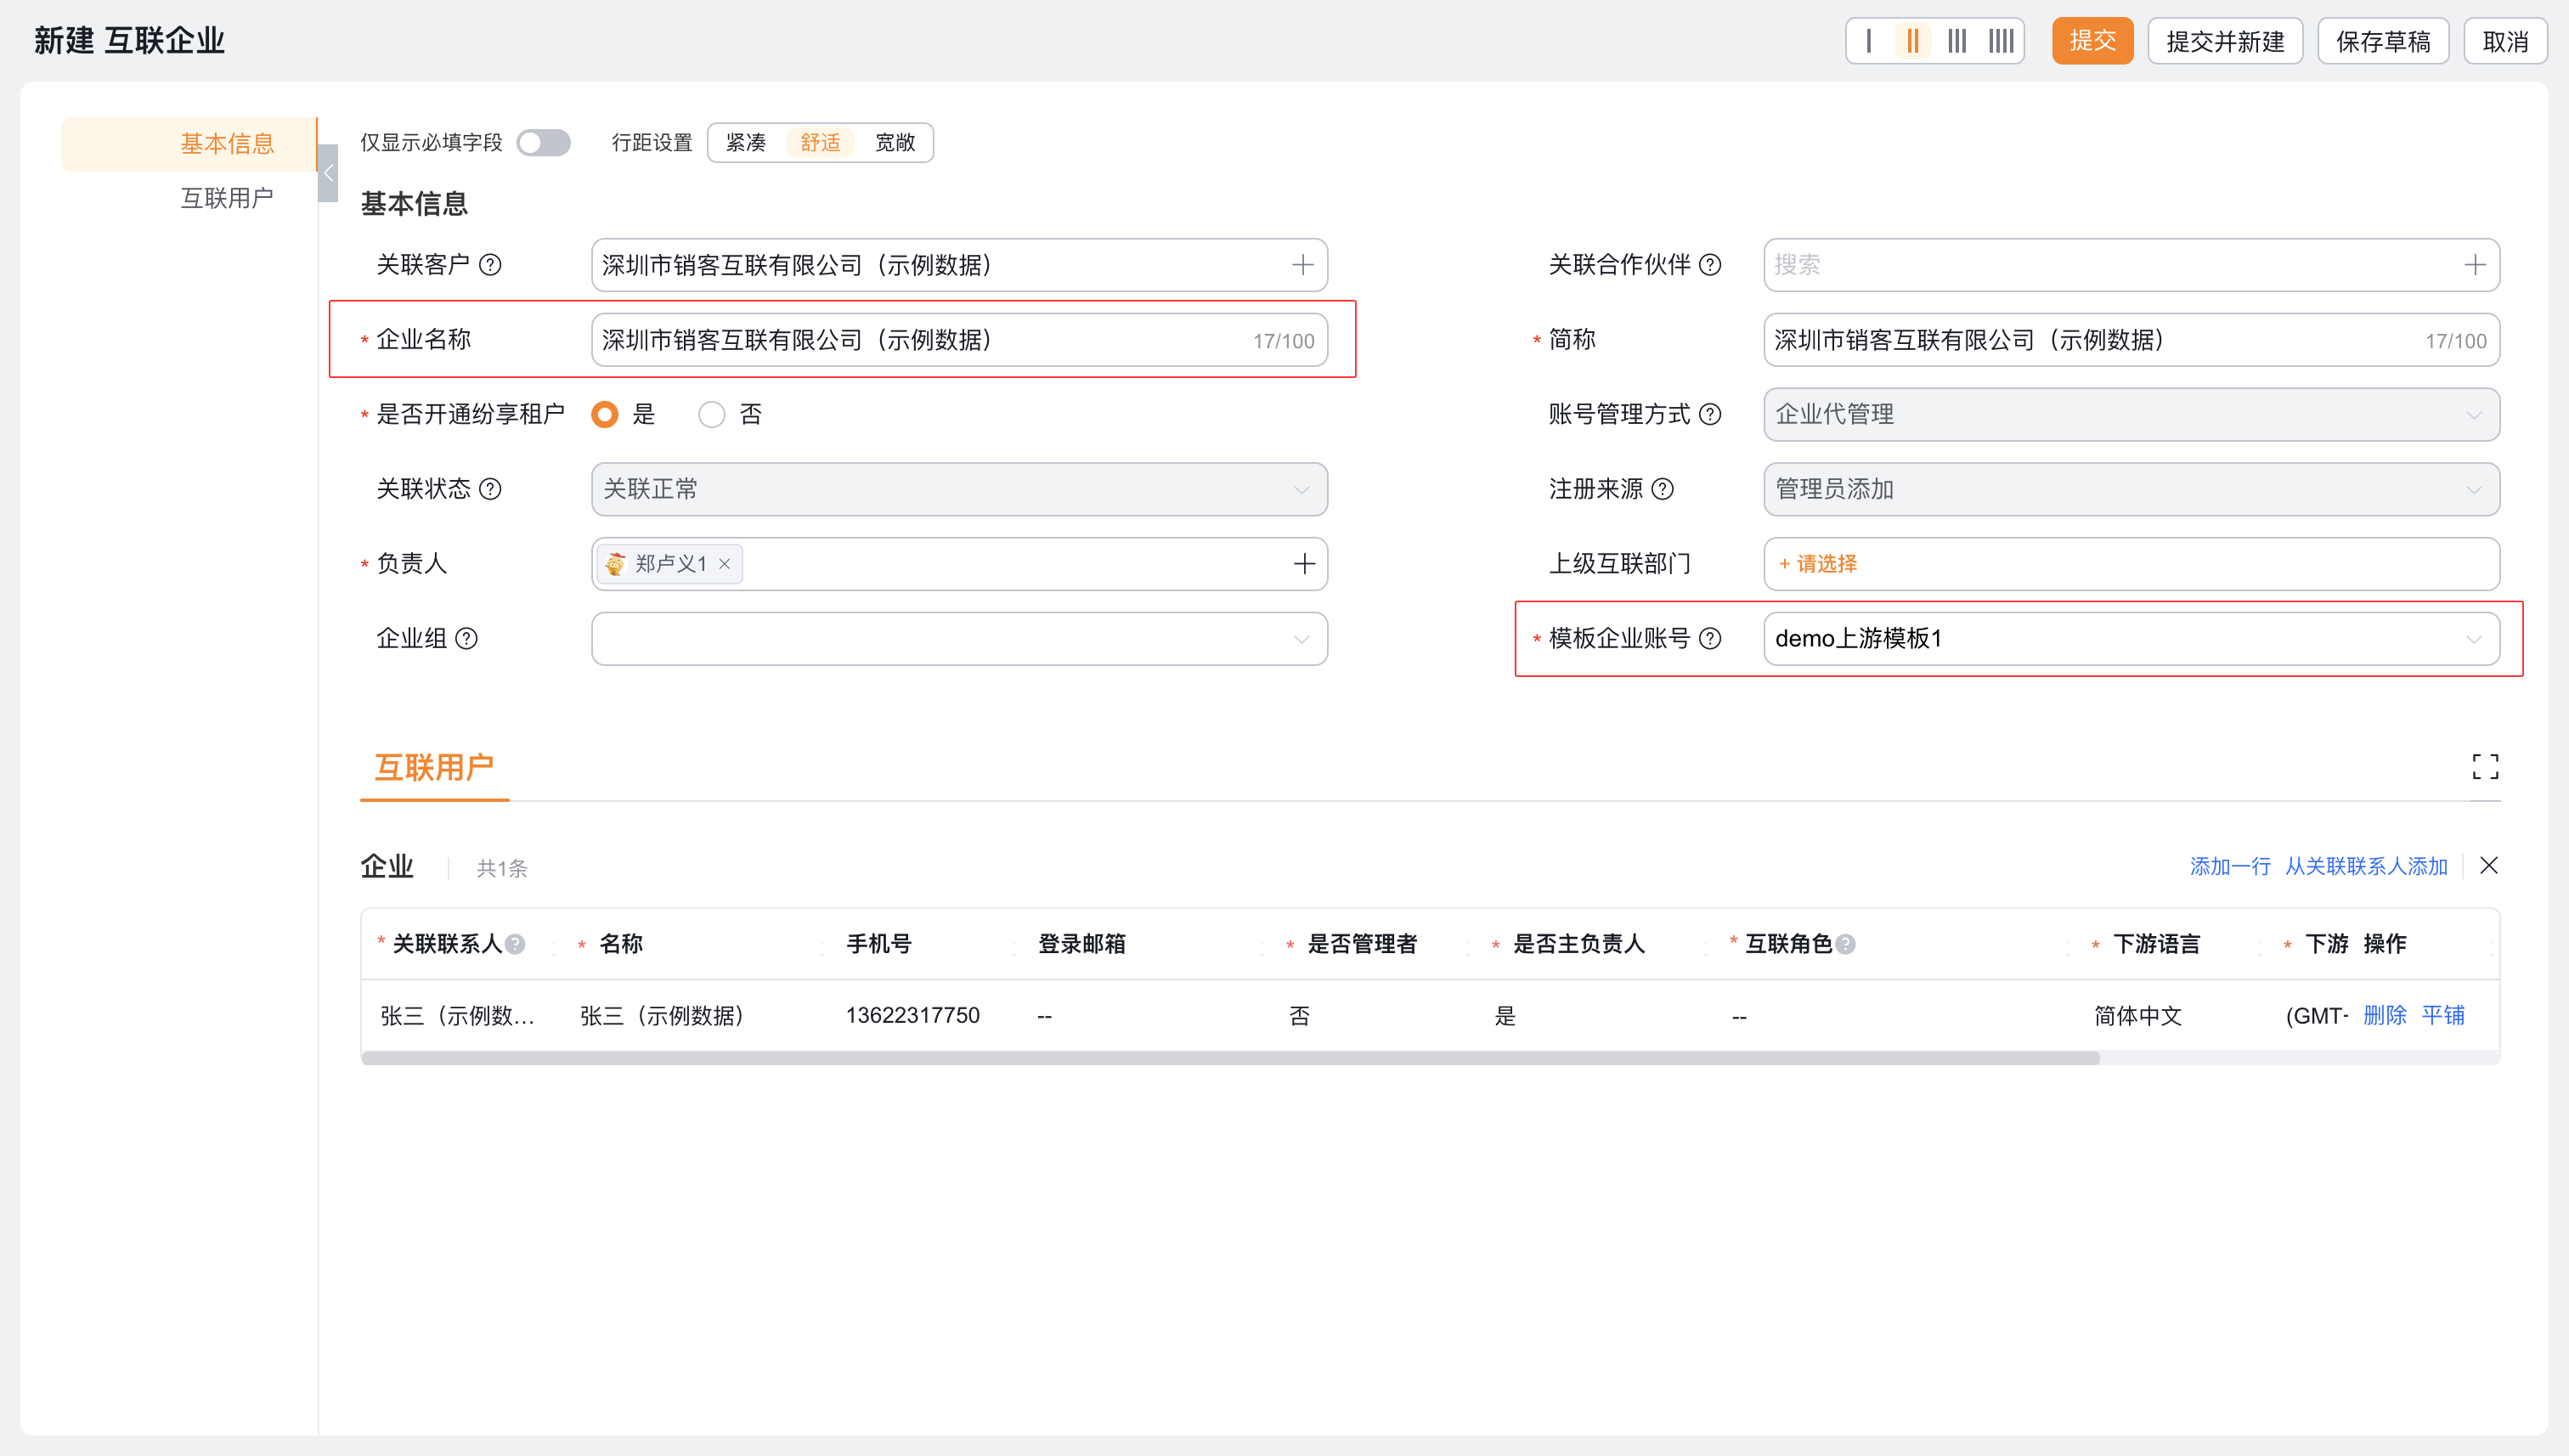The image size is (2569, 1456).
Task: Click help icon next to 关联状态
Action: (490, 489)
